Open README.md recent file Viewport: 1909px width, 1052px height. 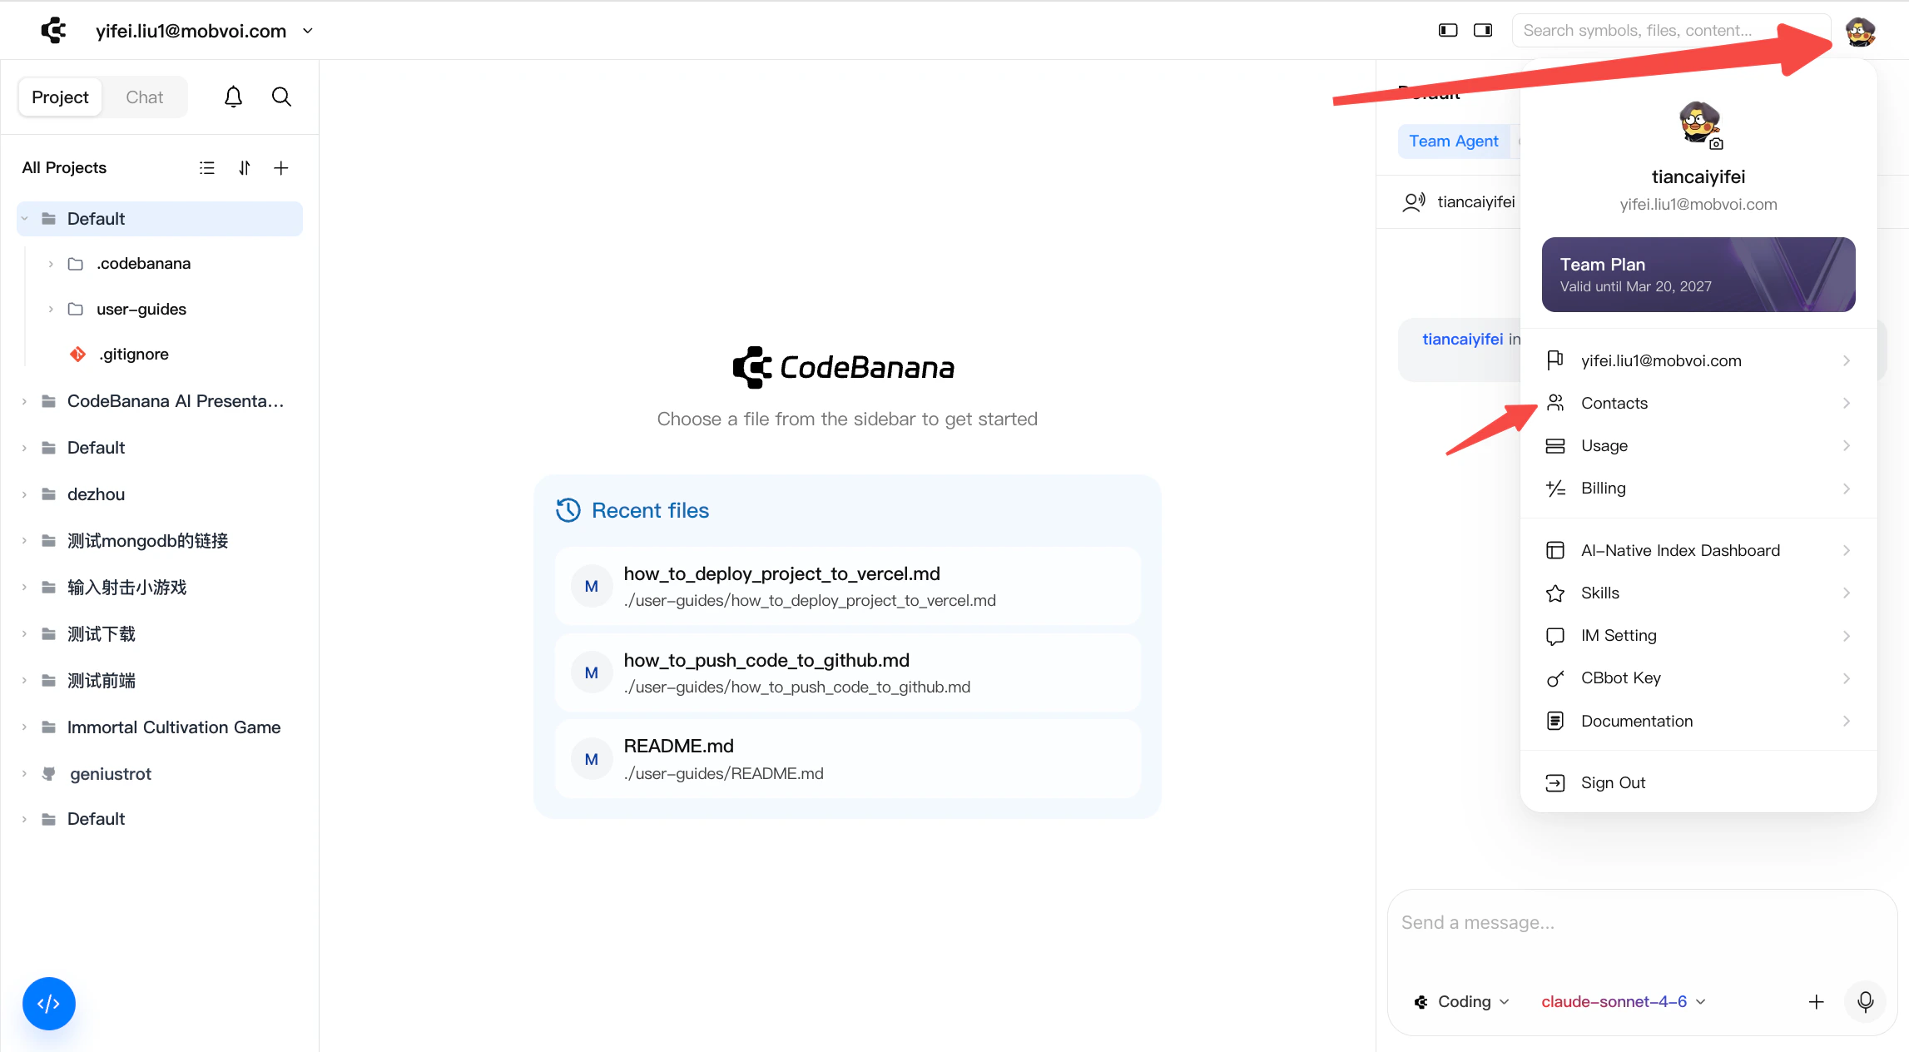847,759
